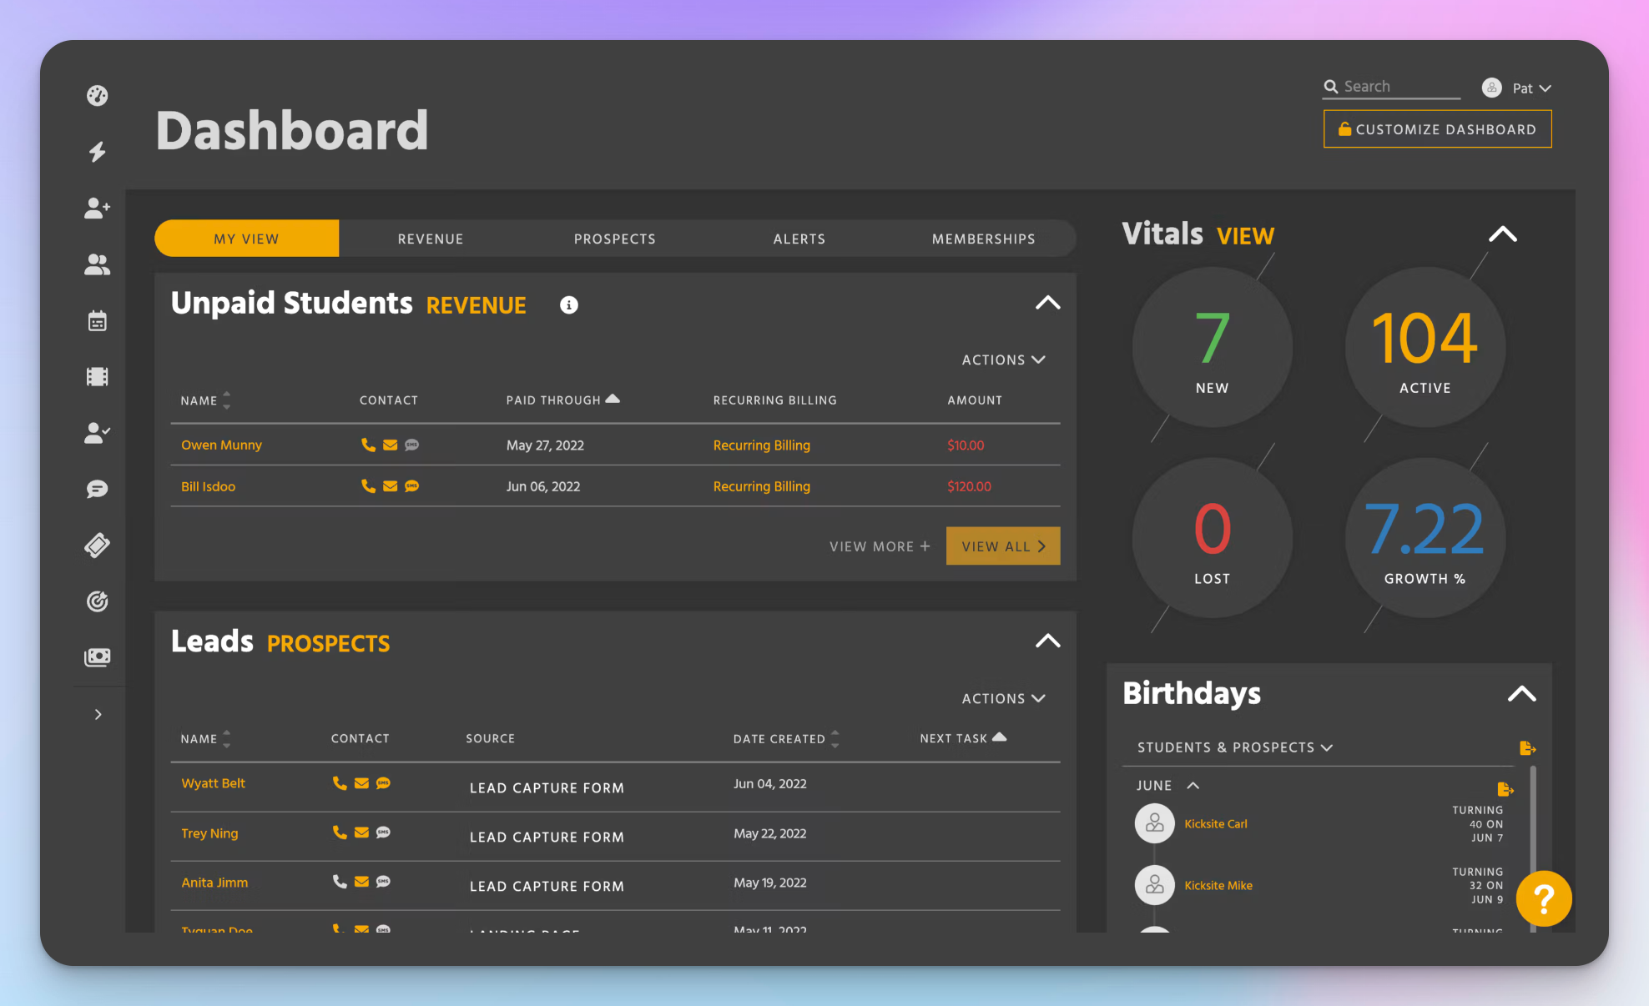Sort unpaid students by Paid Through
This screenshot has width=1649, height=1006.
(x=563, y=400)
